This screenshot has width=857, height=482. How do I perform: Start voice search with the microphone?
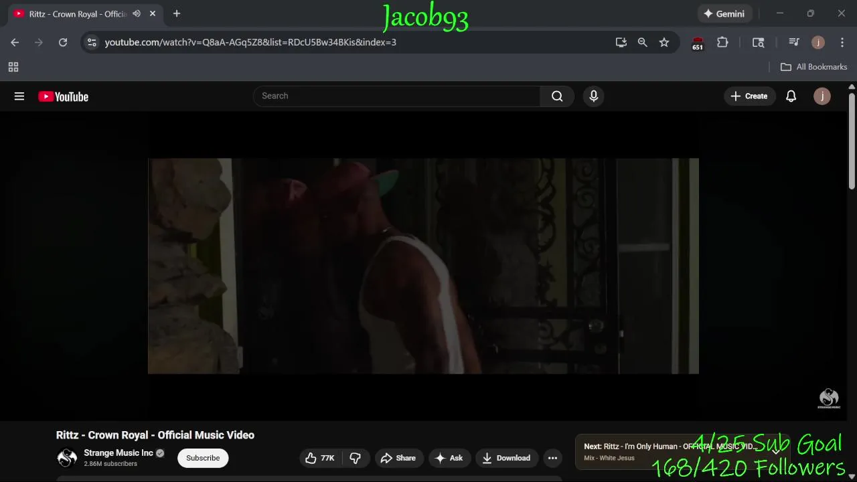593,96
